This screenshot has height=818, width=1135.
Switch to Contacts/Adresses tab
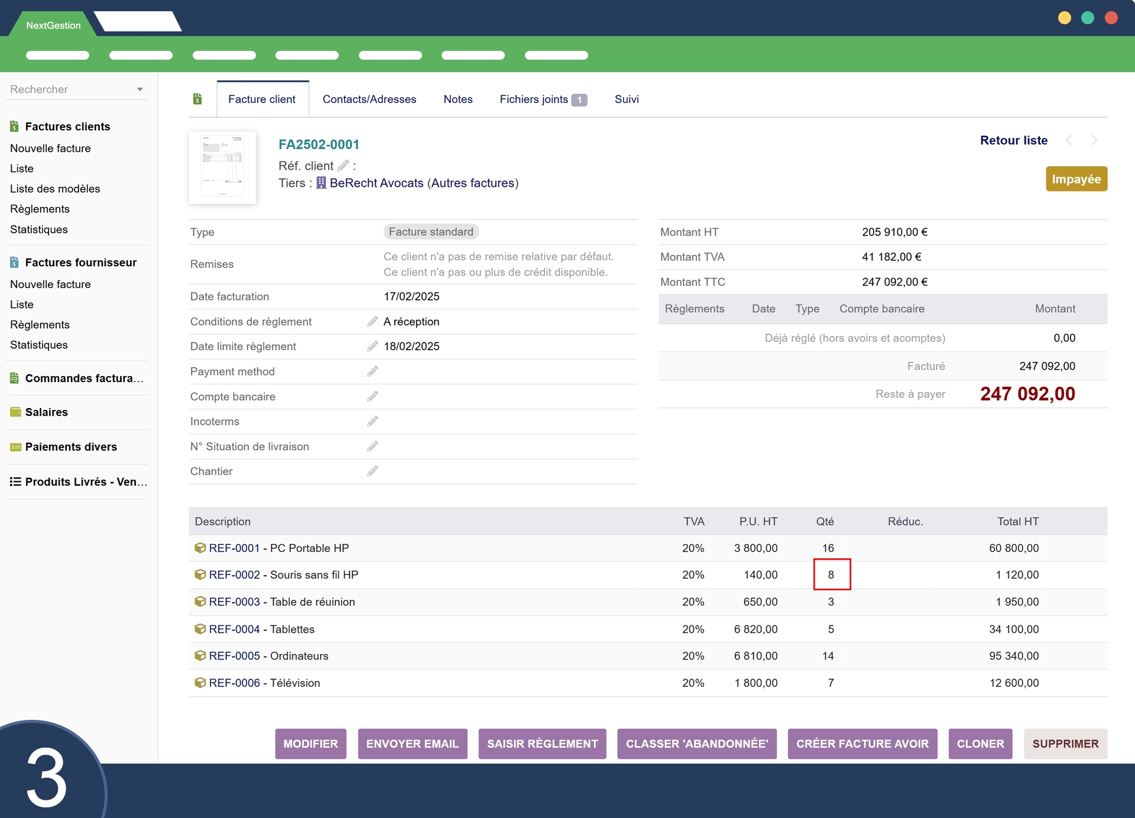369,99
